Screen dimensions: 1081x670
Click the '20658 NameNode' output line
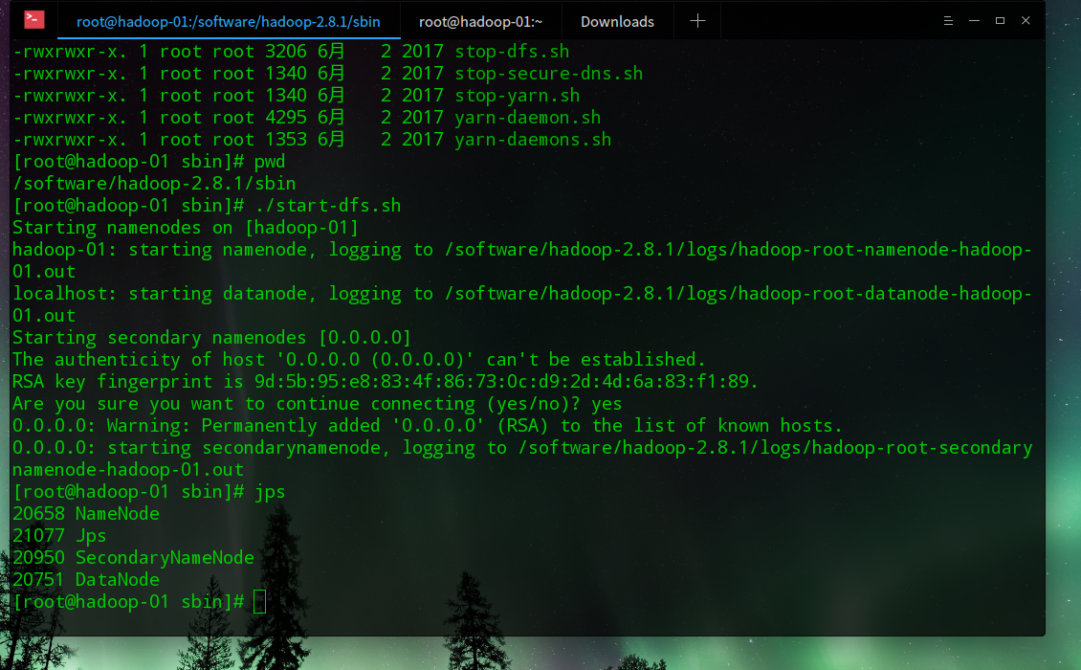coord(86,514)
